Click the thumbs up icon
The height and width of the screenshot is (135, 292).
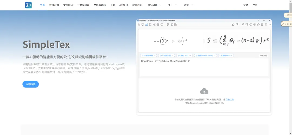[x=233, y=25]
